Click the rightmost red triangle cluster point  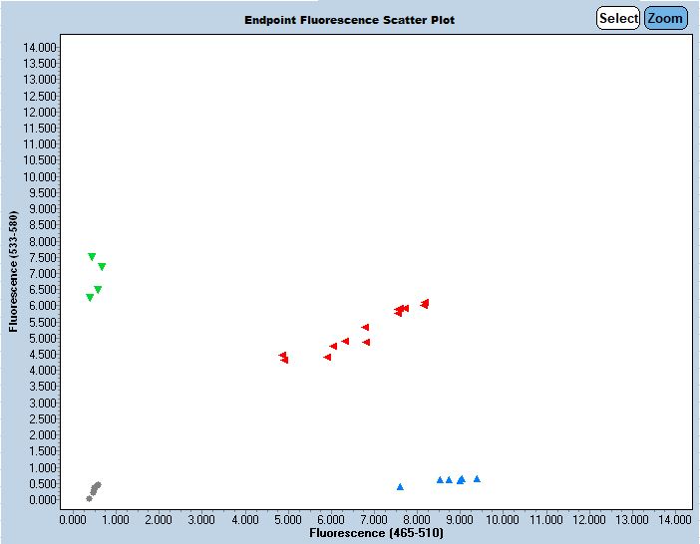pyautogui.click(x=425, y=303)
